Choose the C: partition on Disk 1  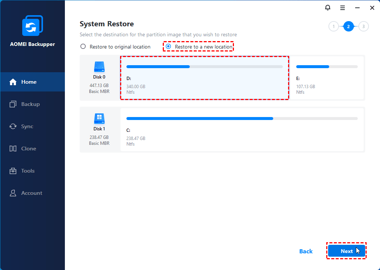pyautogui.click(x=242, y=130)
